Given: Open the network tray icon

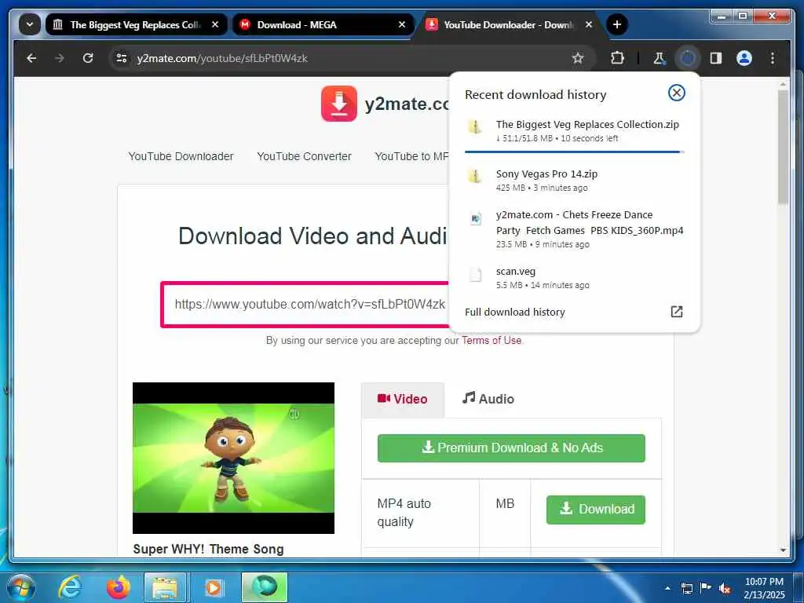Looking at the screenshot, I should 687,588.
